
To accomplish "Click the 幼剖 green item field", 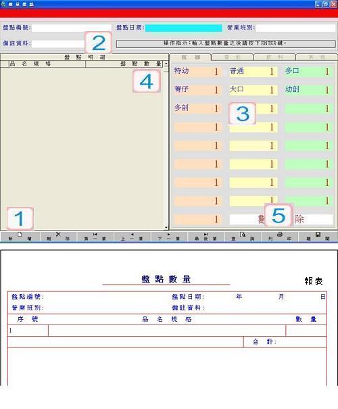I will tap(308, 90).
